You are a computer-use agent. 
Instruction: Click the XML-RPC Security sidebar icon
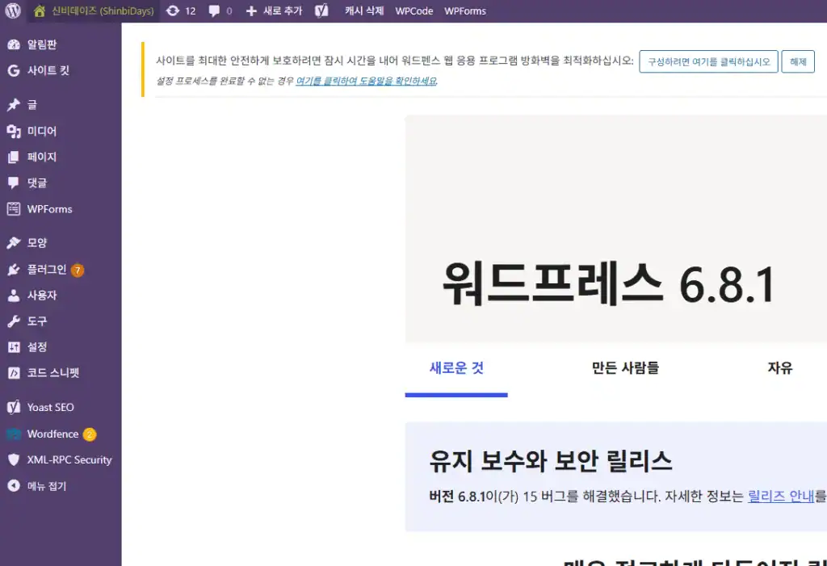coord(14,459)
